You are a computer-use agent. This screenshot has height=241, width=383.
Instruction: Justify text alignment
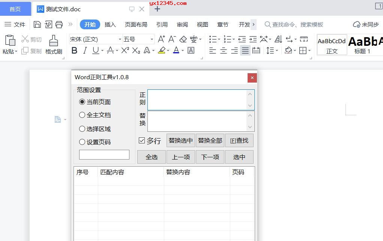point(245,51)
